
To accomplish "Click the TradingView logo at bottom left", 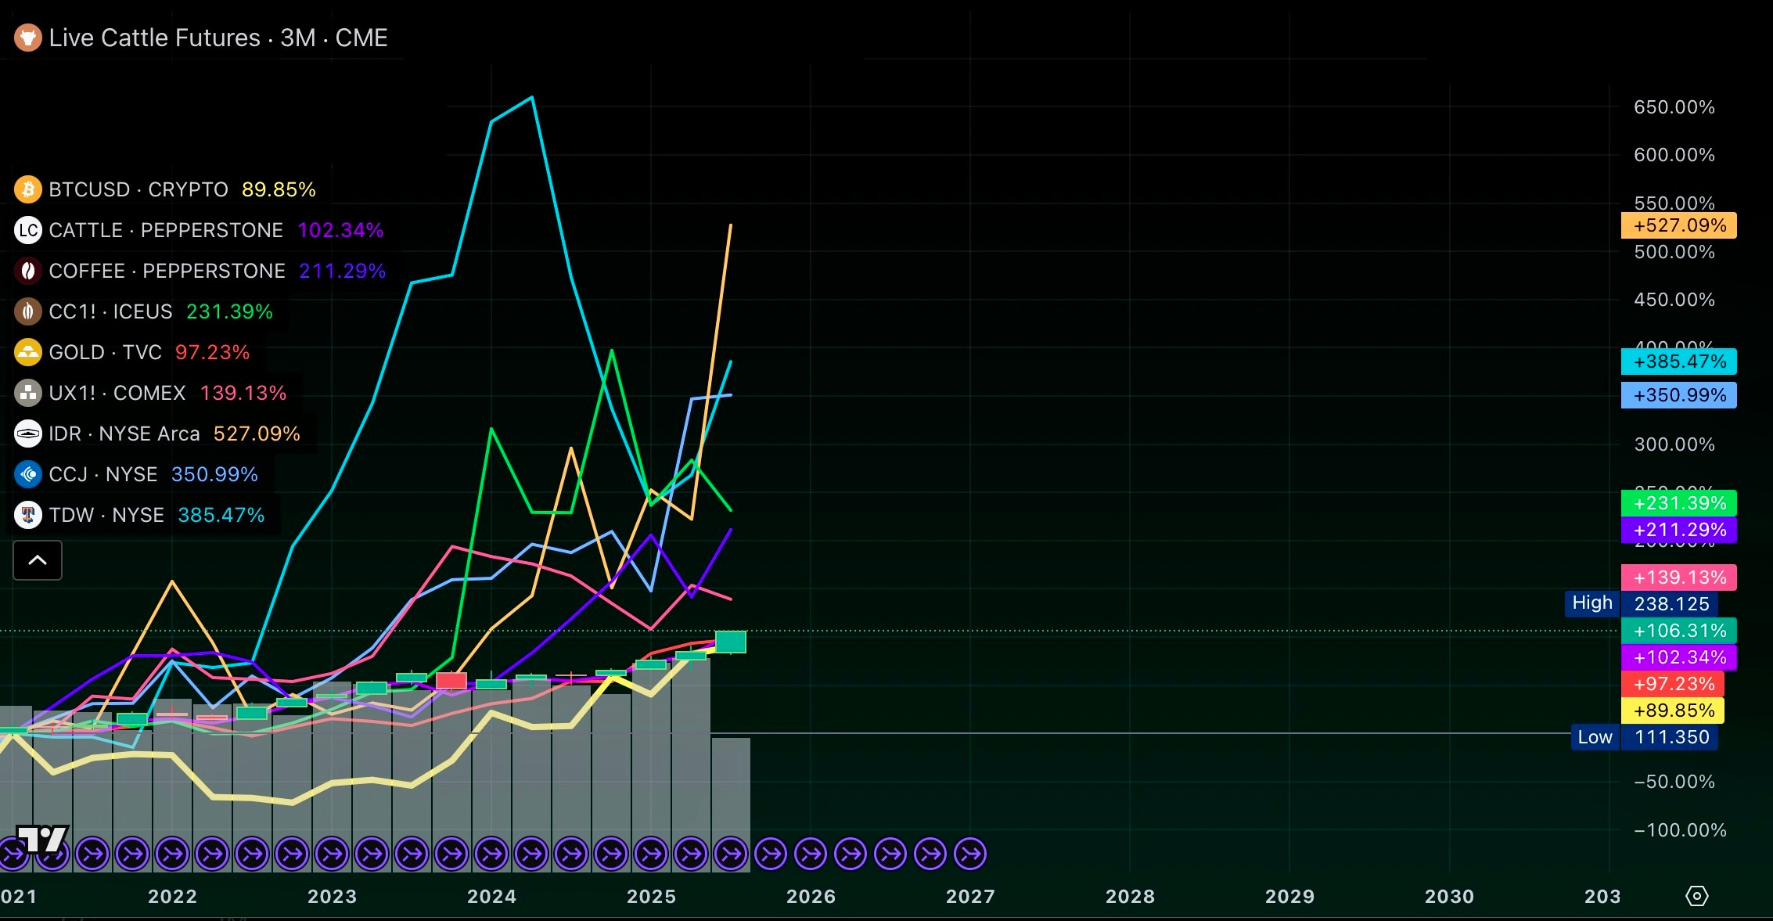I will (x=42, y=840).
